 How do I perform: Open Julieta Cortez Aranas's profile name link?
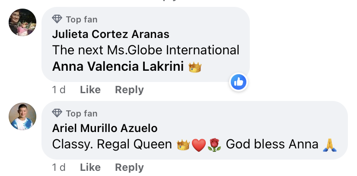click(x=111, y=34)
